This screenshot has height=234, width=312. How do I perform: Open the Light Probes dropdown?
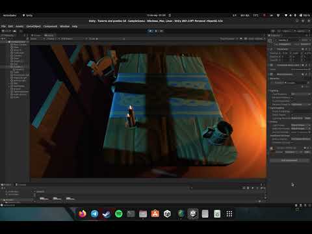click(x=301, y=125)
